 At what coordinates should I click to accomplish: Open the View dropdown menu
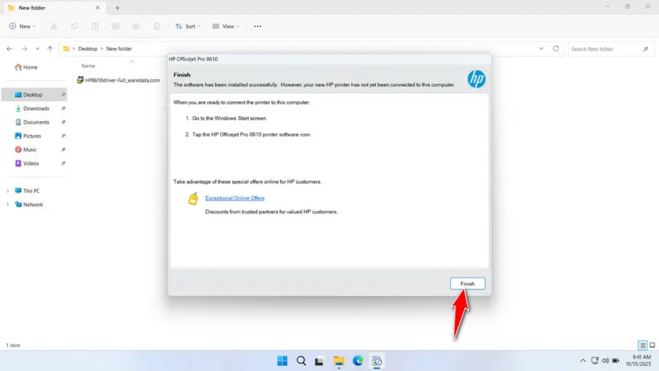pos(226,26)
